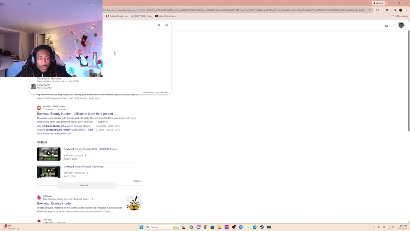Open Google Search Labs flask icon
The height and width of the screenshot is (231, 410).
point(386,25)
